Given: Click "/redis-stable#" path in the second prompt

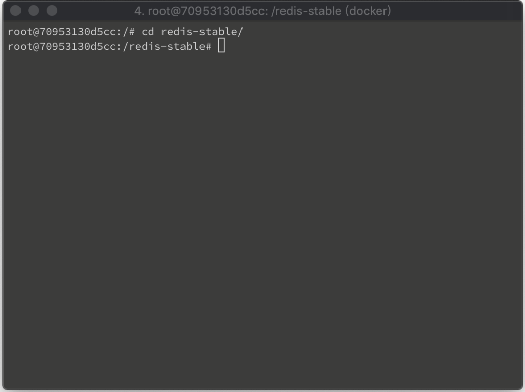Looking at the screenshot, I should point(167,46).
